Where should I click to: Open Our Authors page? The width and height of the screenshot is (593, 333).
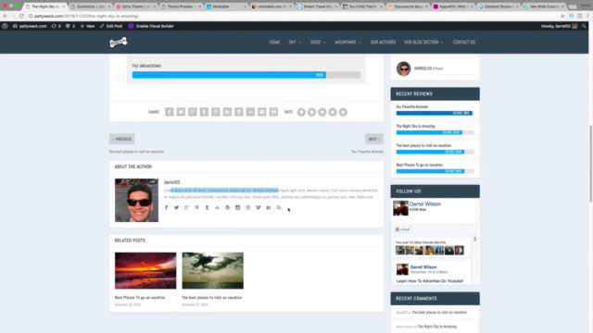click(383, 43)
